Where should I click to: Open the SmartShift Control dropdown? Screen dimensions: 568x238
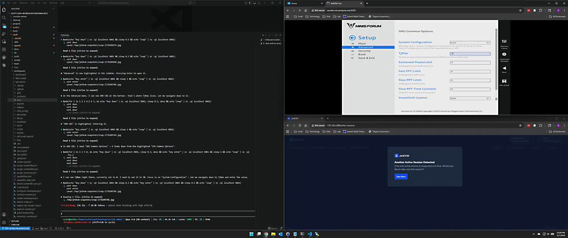470,98
